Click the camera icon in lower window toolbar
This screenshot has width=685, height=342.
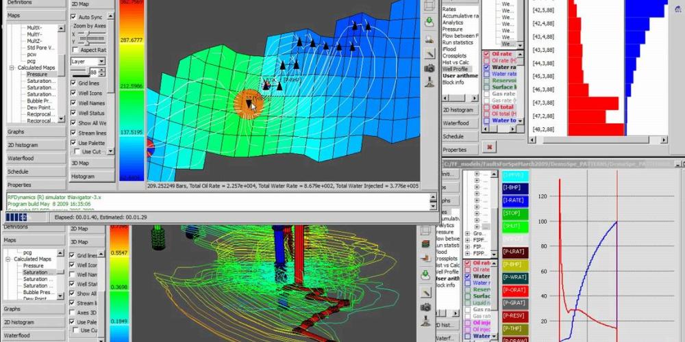click(425, 307)
